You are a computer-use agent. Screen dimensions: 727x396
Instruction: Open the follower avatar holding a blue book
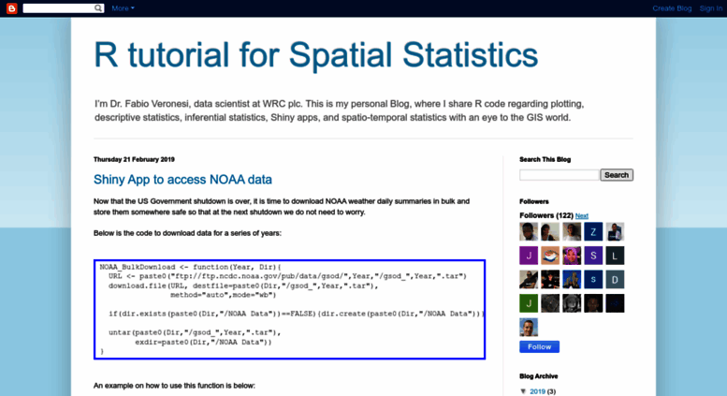[615, 232]
